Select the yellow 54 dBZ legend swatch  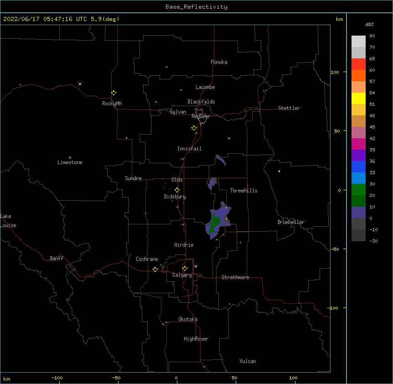pyautogui.click(x=358, y=98)
